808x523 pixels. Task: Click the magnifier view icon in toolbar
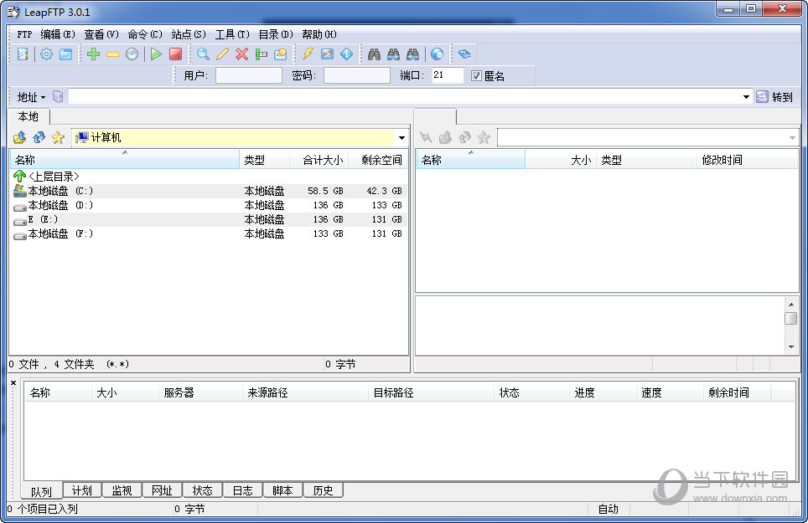203,54
